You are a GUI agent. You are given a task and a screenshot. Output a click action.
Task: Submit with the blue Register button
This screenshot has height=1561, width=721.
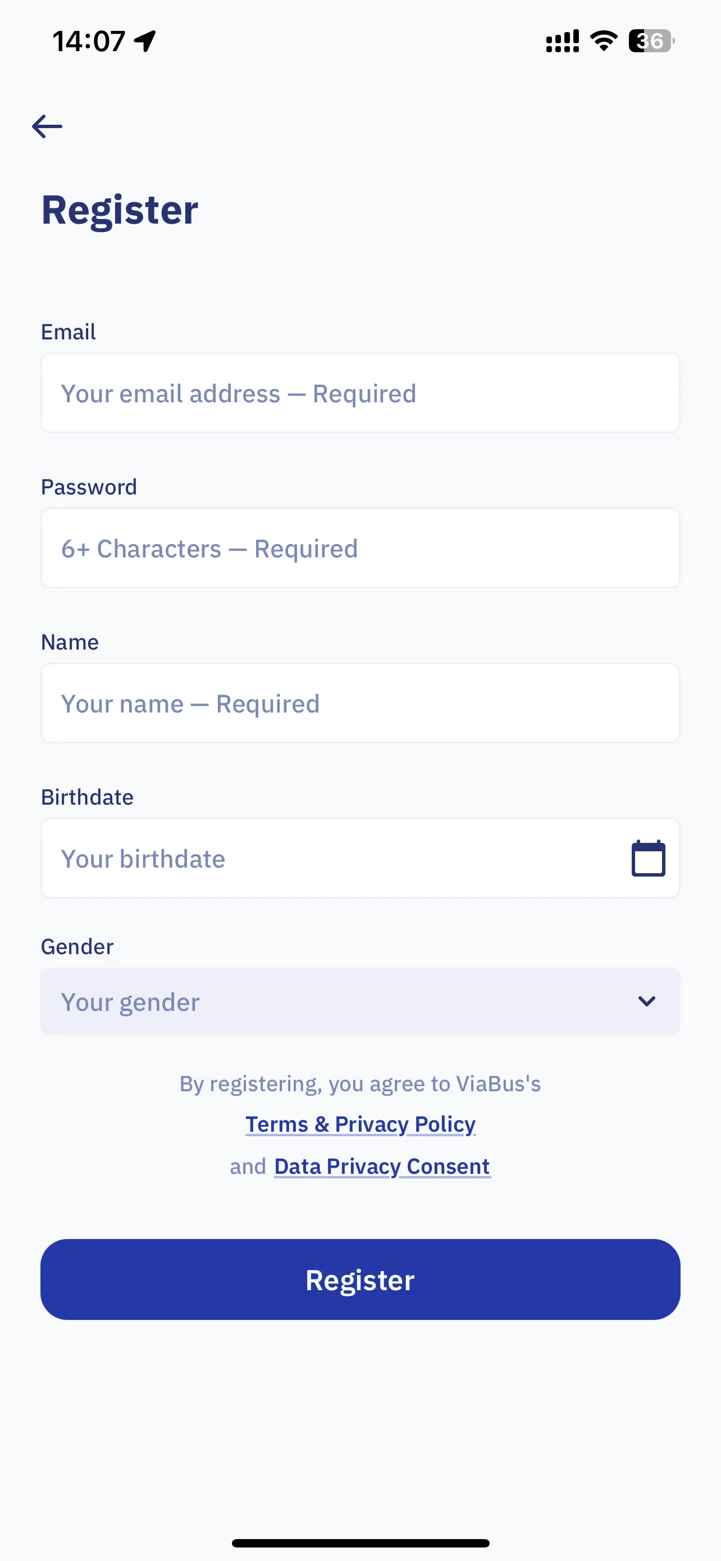click(360, 1279)
